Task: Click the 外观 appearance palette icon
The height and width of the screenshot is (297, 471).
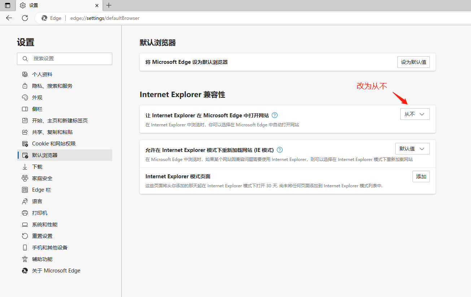Action: point(25,97)
